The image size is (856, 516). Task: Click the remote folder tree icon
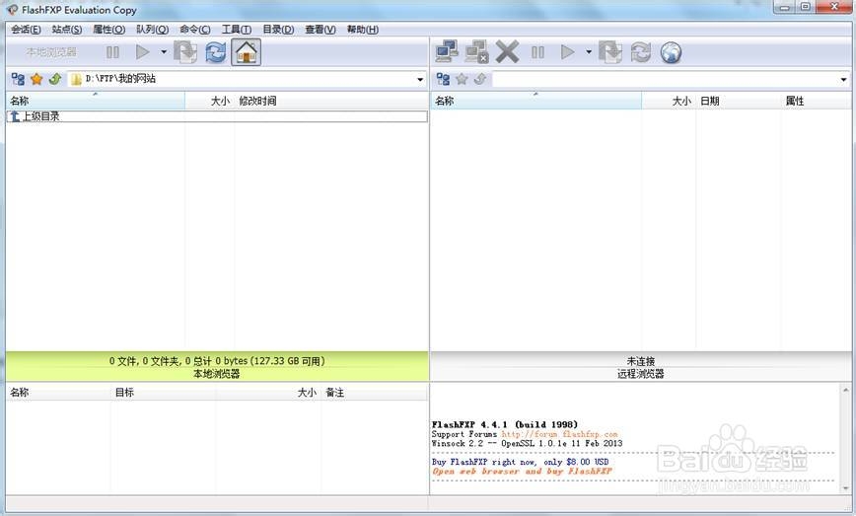pos(444,79)
